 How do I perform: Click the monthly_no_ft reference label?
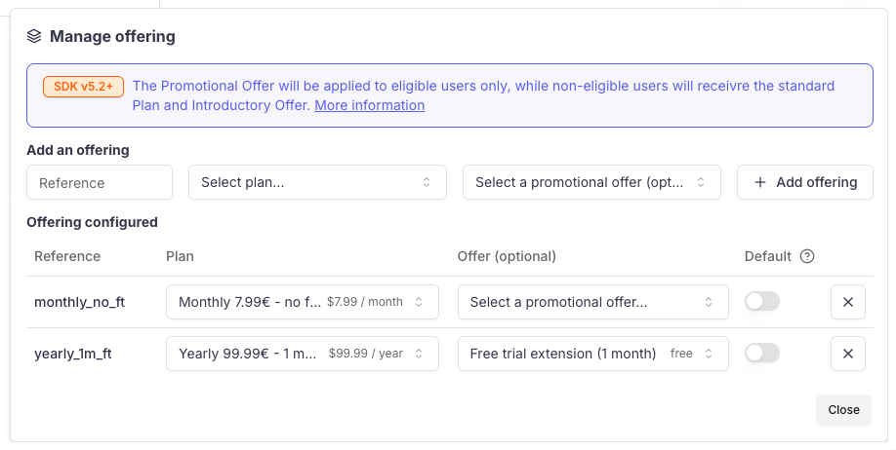79,302
